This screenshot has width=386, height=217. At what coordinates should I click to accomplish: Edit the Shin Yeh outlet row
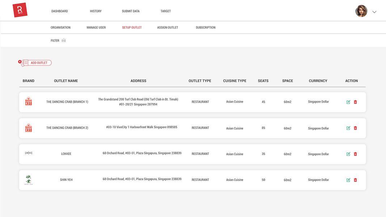click(x=348, y=180)
